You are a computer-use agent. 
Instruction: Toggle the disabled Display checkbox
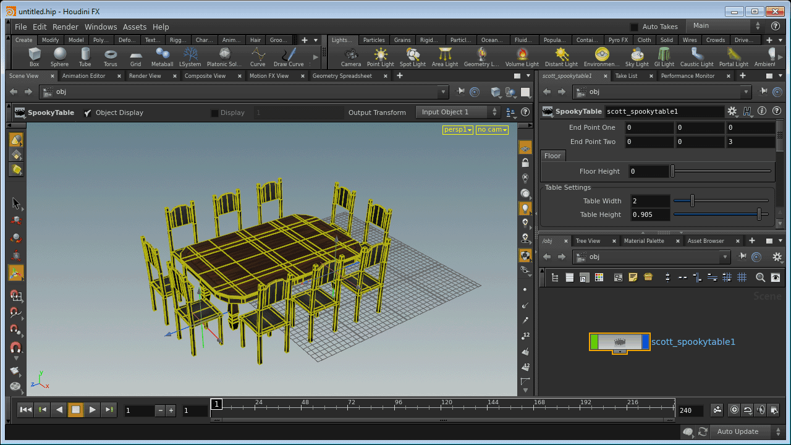pyautogui.click(x=214, y=112)
